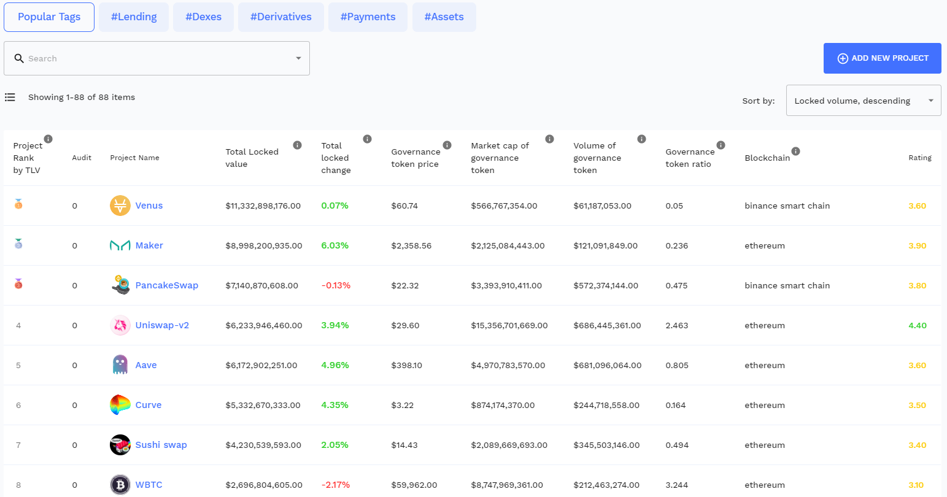Open the Sushi swap project link
The image size is (947, 497).
click(x=161, y=445)
